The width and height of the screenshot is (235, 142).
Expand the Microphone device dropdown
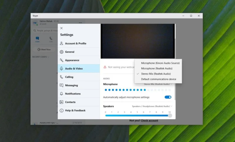(158, 84)
